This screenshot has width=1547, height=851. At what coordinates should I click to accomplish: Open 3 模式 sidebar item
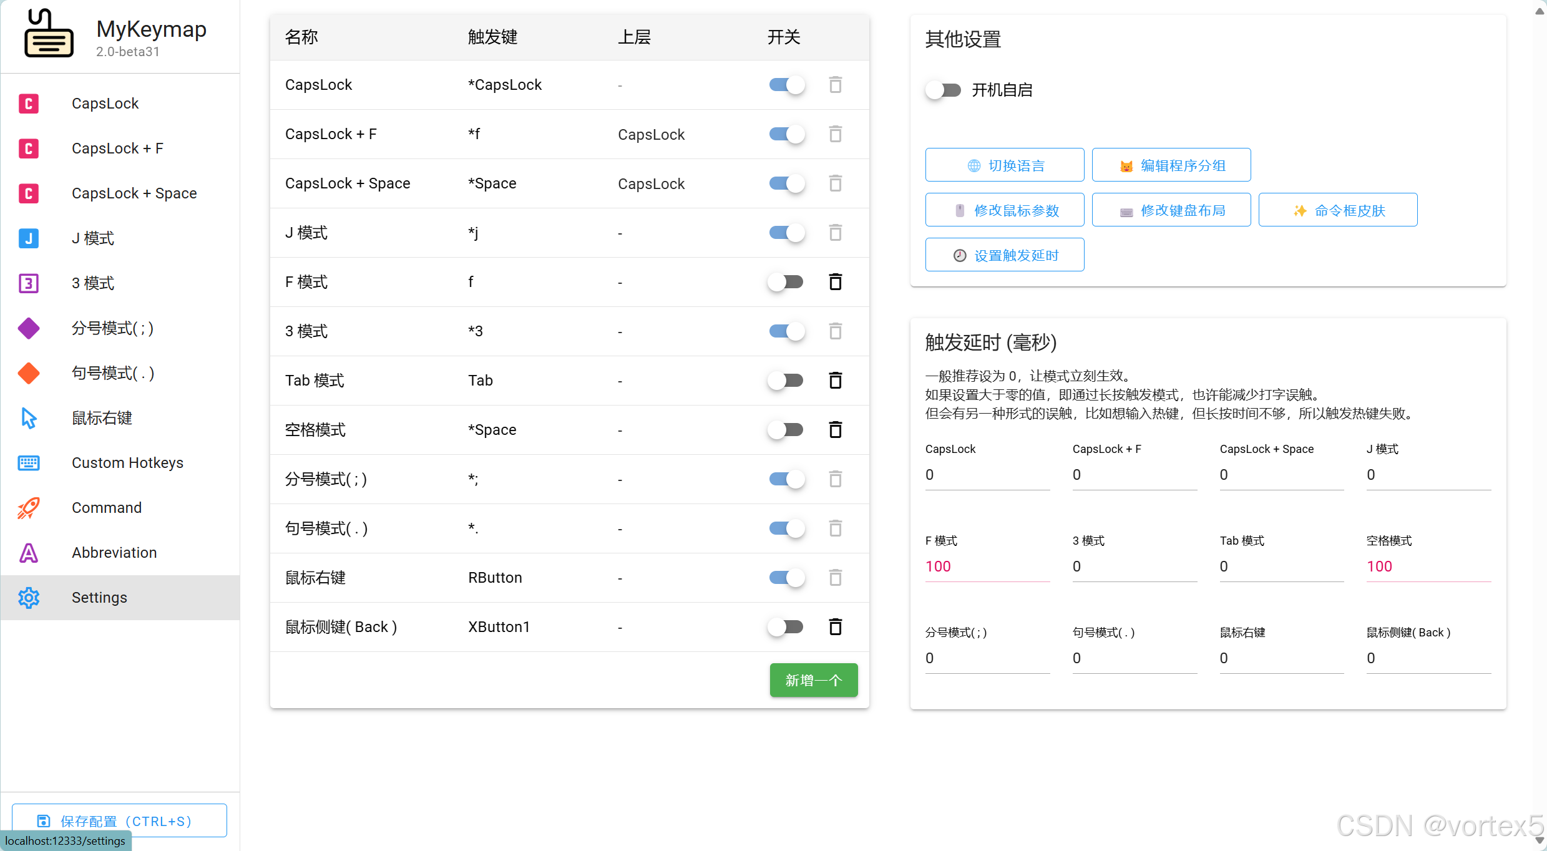point(120,283)
